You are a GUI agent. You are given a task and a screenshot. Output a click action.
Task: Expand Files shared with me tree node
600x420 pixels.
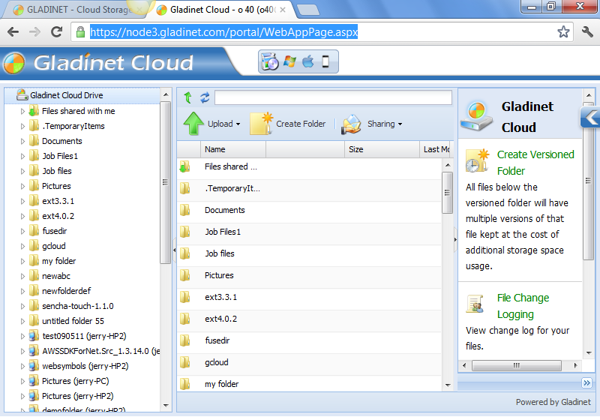[22, 111]
